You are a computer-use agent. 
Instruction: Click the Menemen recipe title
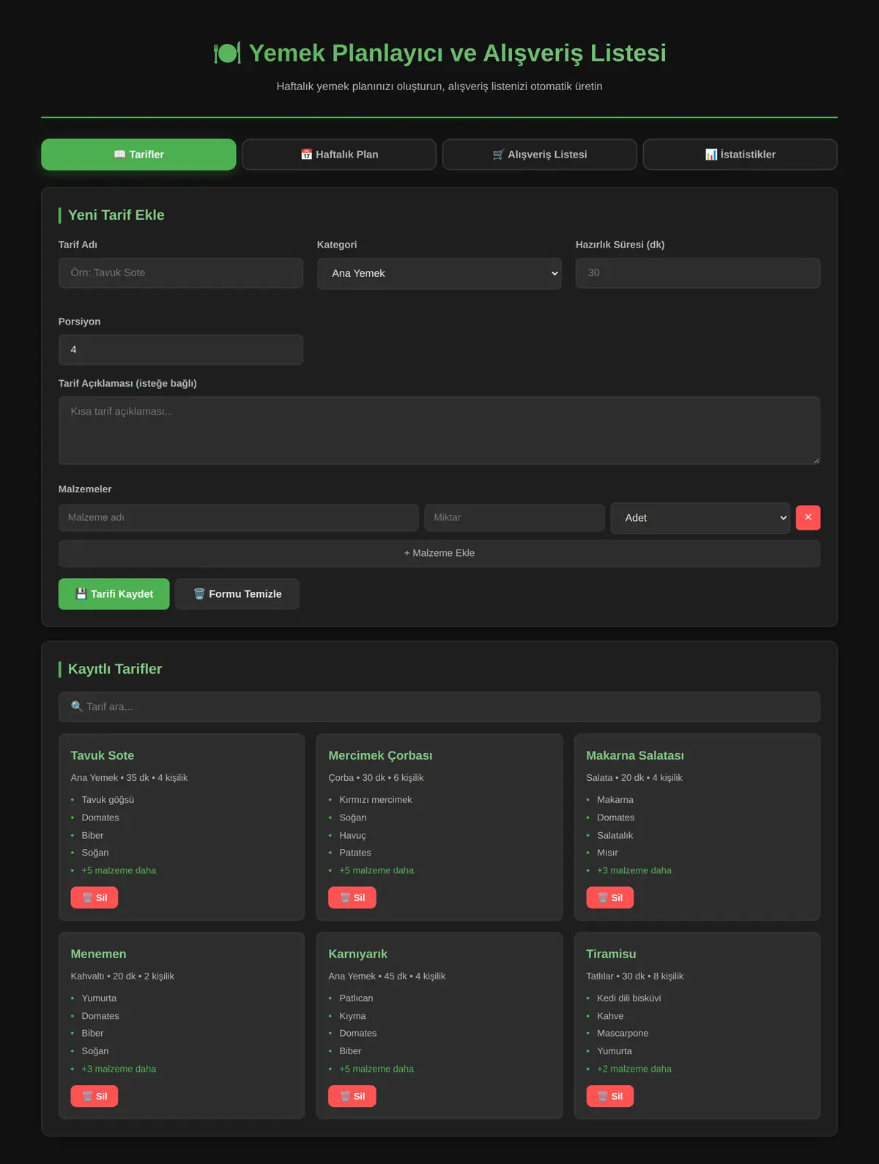pyautogui.click(x=99, y=954)
